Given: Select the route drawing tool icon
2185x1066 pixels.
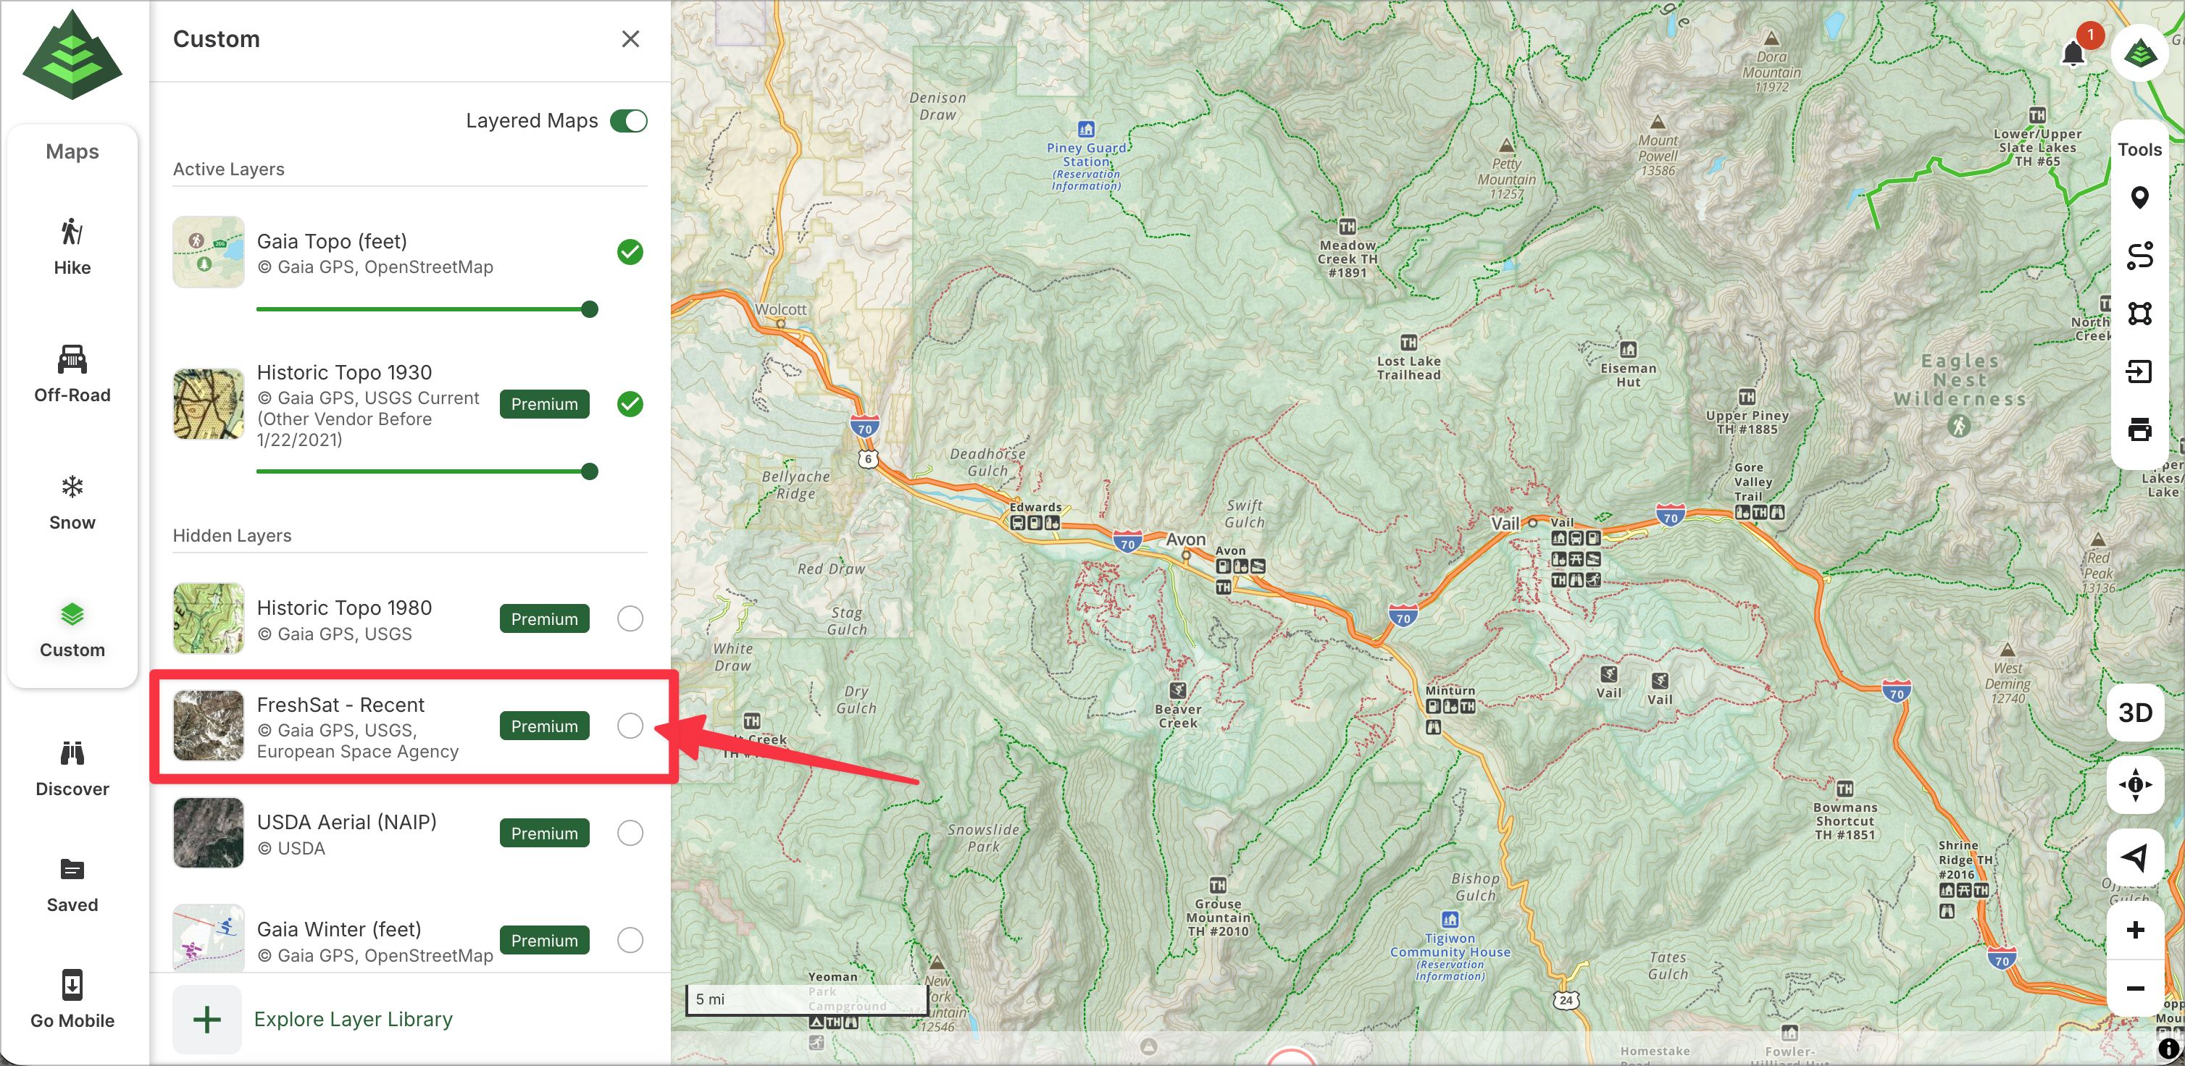Looking at the screenshot, I should click(2139, 255).
